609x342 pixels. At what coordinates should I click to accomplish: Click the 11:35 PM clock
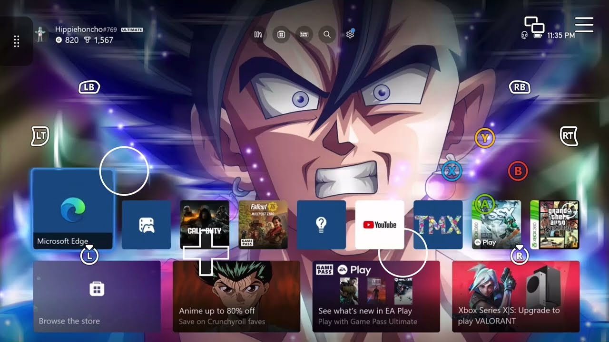click(x=561, y=35)
